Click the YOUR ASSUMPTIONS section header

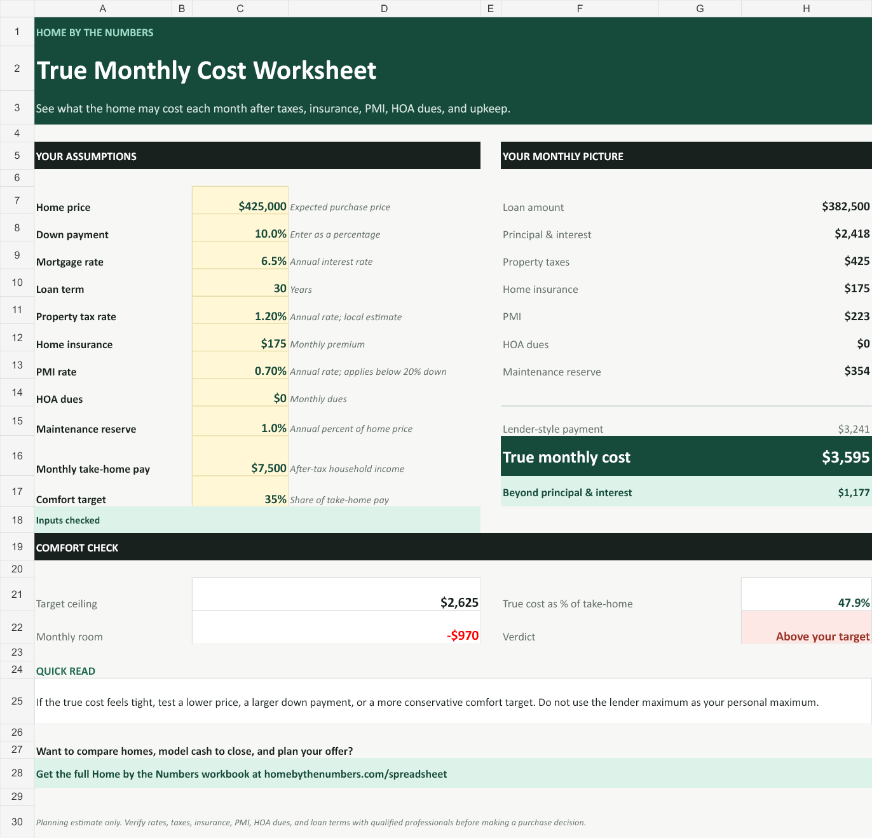pos(257,156)
